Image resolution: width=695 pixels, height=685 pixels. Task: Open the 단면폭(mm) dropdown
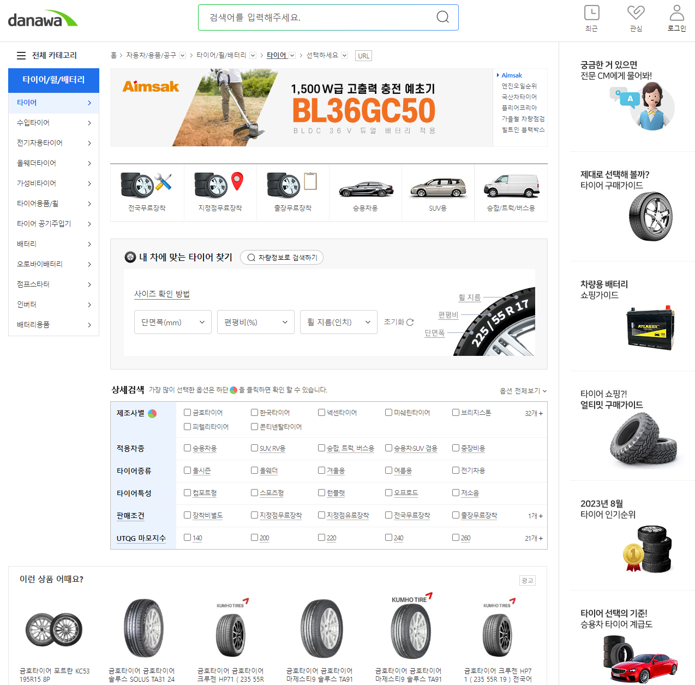click(173, 322)
